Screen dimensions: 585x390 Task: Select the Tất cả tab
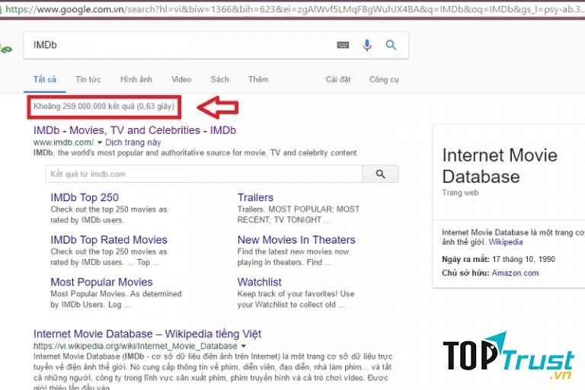[45, 79]
